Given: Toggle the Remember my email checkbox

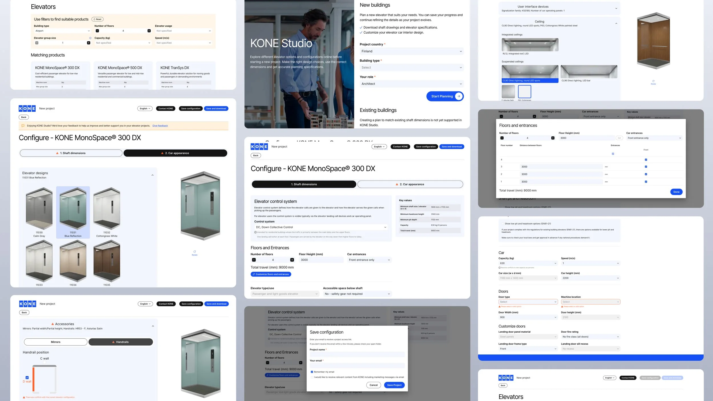Looking at the screenshot, I should [x=312, y=372].
